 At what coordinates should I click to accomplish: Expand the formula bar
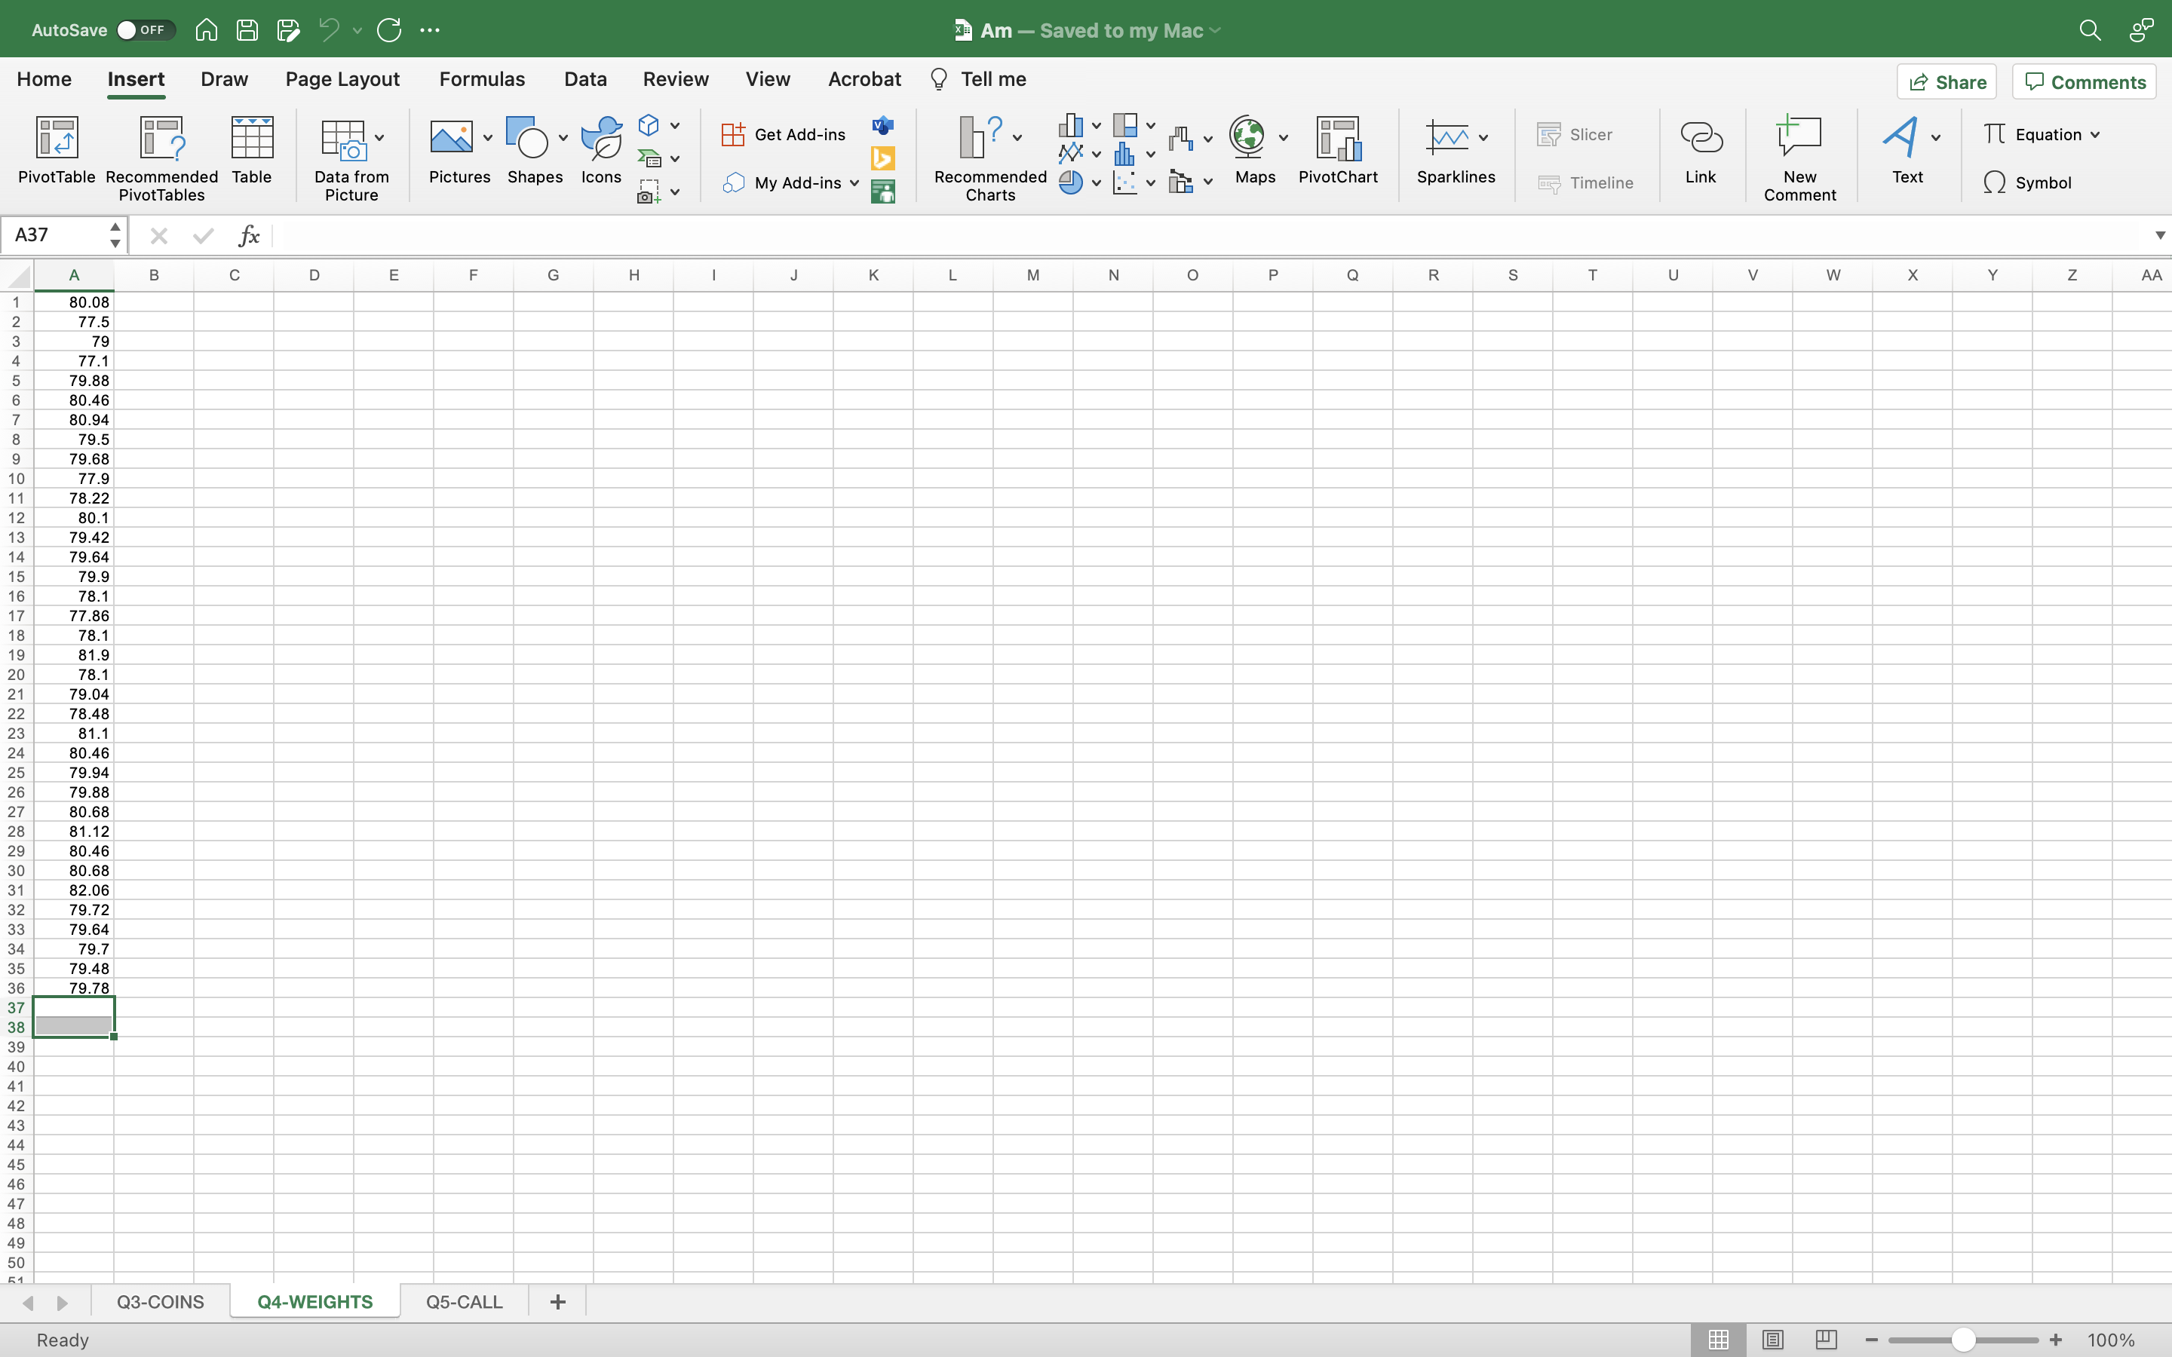pyautogui.click(x=2159, y=235)
